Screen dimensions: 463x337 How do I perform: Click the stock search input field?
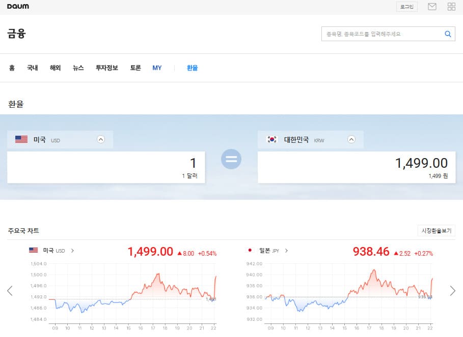coord(382,34)
